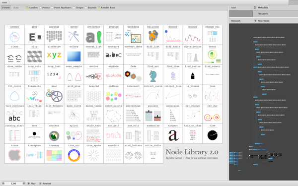
Task: Click the arrow node thumbnail
Action: 74,35
